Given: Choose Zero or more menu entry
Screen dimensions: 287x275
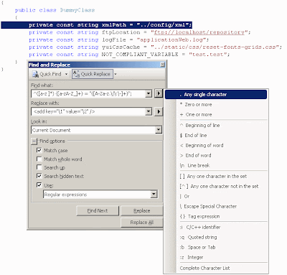Looking at the screenshot, I should click(216, 105).
